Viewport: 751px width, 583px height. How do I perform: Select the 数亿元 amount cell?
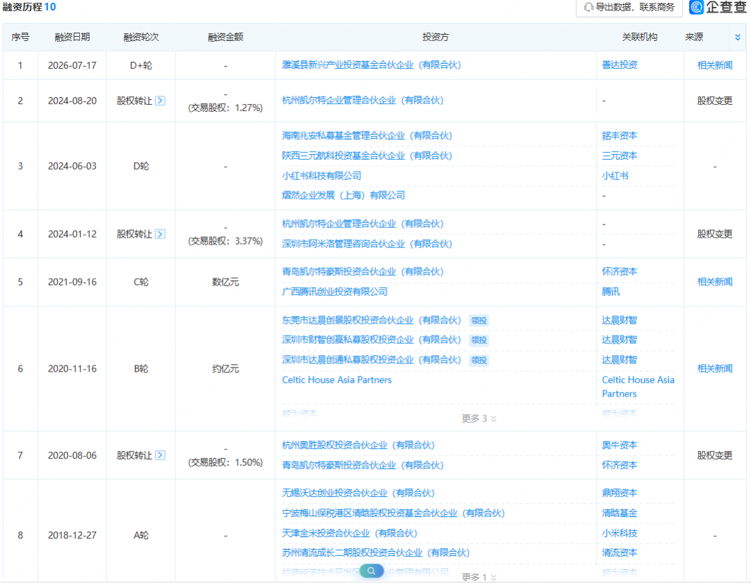point(225,282)
